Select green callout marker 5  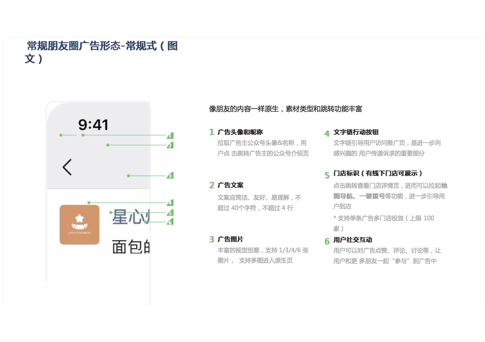[170, 213]
